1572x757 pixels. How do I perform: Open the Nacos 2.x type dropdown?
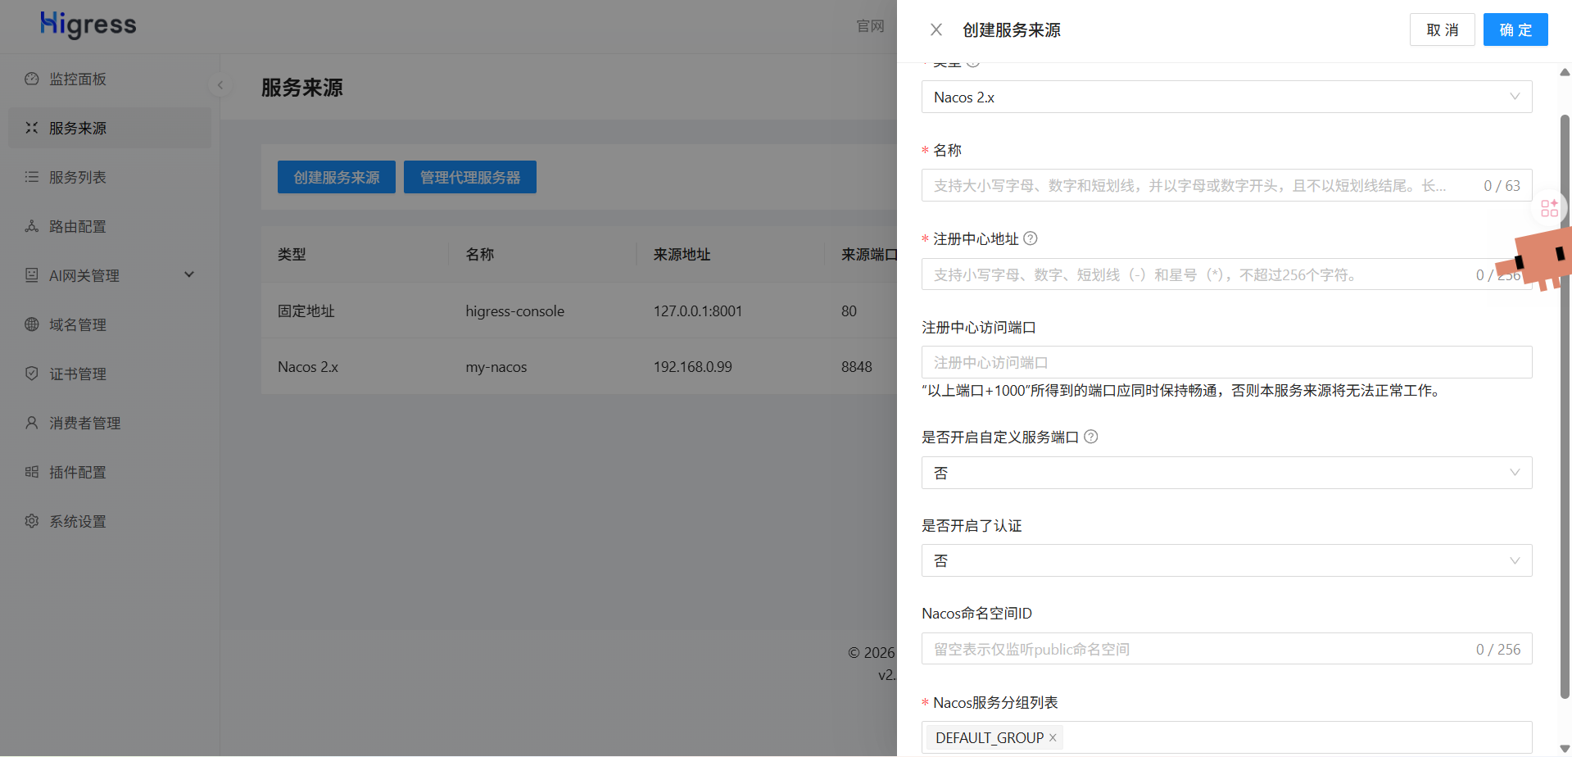1226,97
